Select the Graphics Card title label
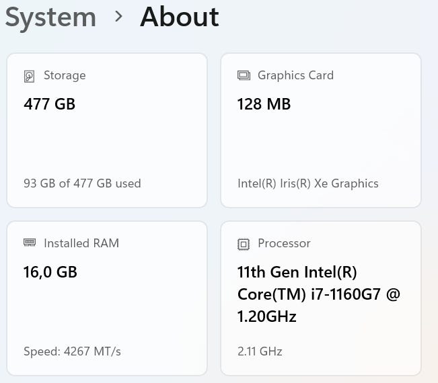The image size is (438, 383). 295,75
